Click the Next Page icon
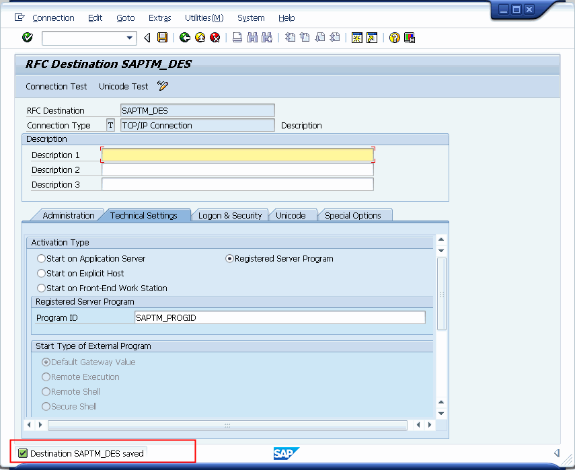Image resolution: width=575 pixels, height=470 pixels. [x=319, y=38]
